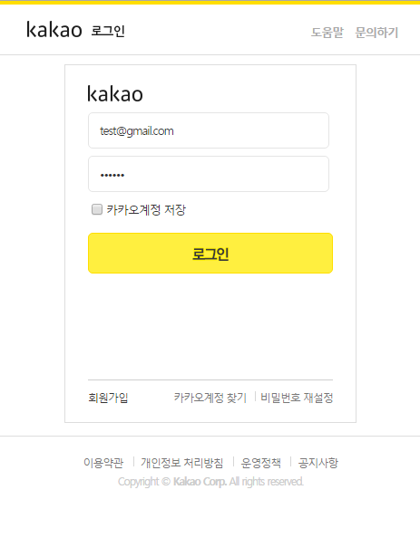Open the 카카오계정 찾기 link
Viewport: 420px width, 557px height.
(x=210, y=398)
